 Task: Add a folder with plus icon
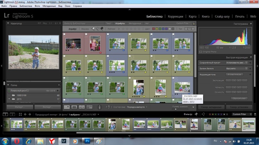click(x=59, y=85)
